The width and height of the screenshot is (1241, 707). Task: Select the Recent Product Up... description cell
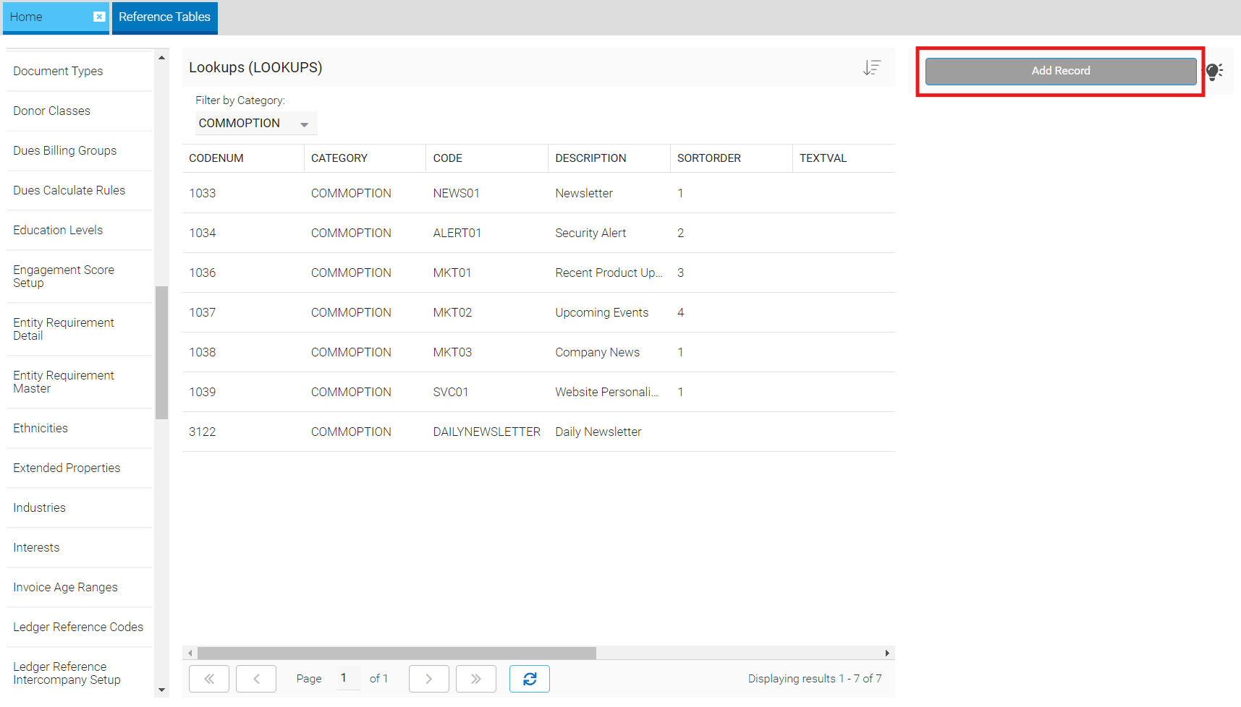pyautogui.click(x=609, y=273)
